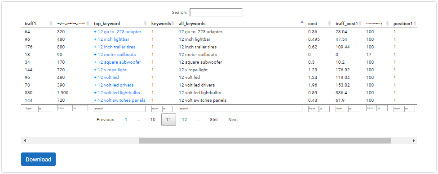
Task: Sort by traff1 column arrows
Action: [51, 23]
